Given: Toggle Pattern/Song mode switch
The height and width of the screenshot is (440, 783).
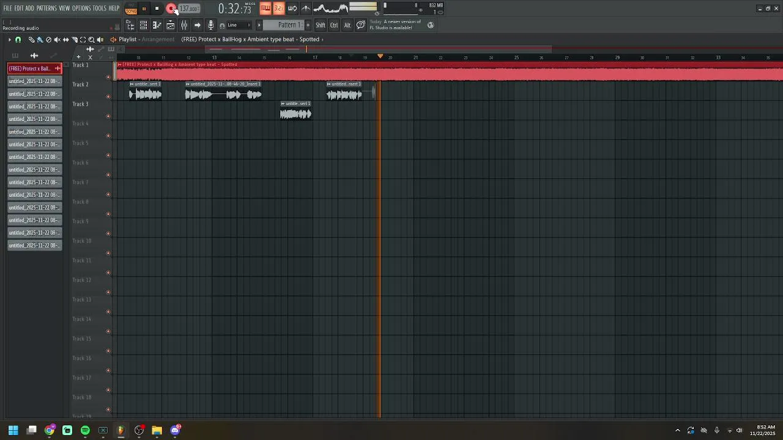Looking at the screenshot, I should point(131,9).
